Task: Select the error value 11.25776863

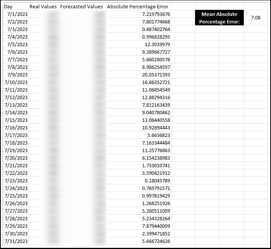Action: (138, 150)
